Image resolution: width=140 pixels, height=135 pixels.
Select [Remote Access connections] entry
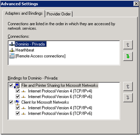[x=40, y=56]
